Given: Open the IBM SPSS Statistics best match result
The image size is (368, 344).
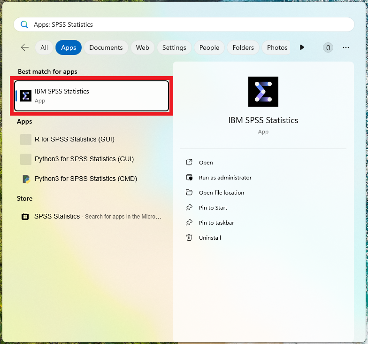Looking at the screenshot, I should tap(92, 96).
